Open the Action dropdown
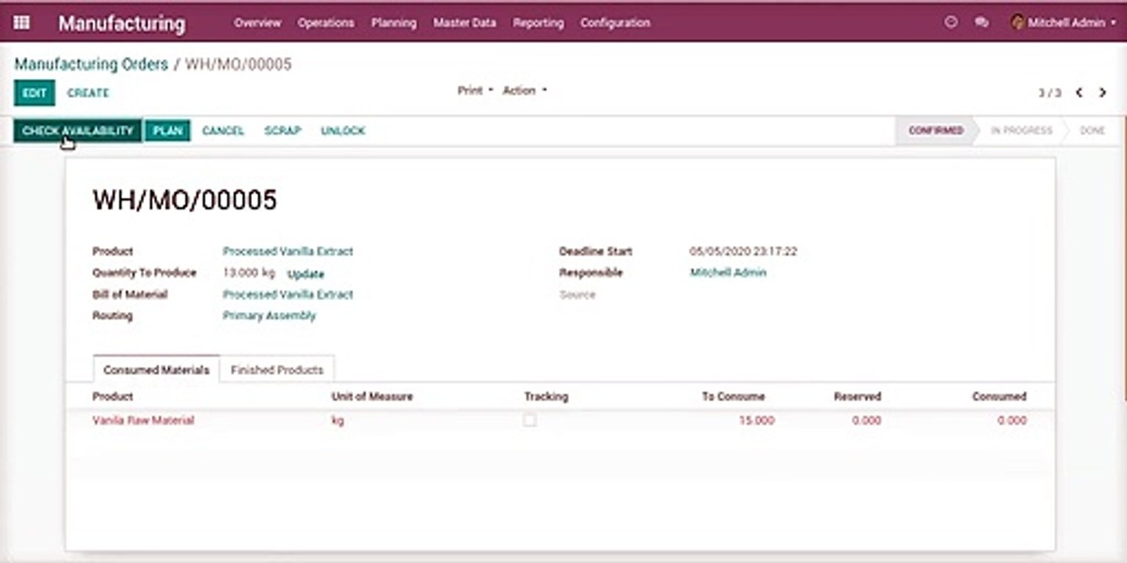This screenshot has width=1127, height=563. coord(524,90)
